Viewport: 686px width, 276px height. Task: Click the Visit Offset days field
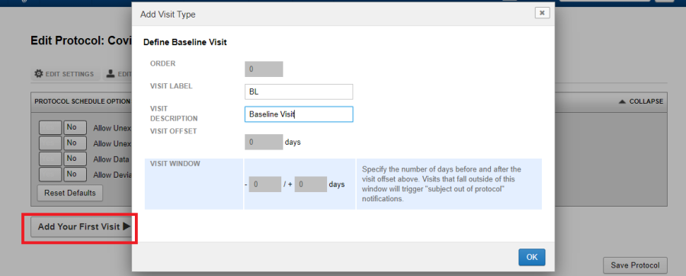pos(264,142)
